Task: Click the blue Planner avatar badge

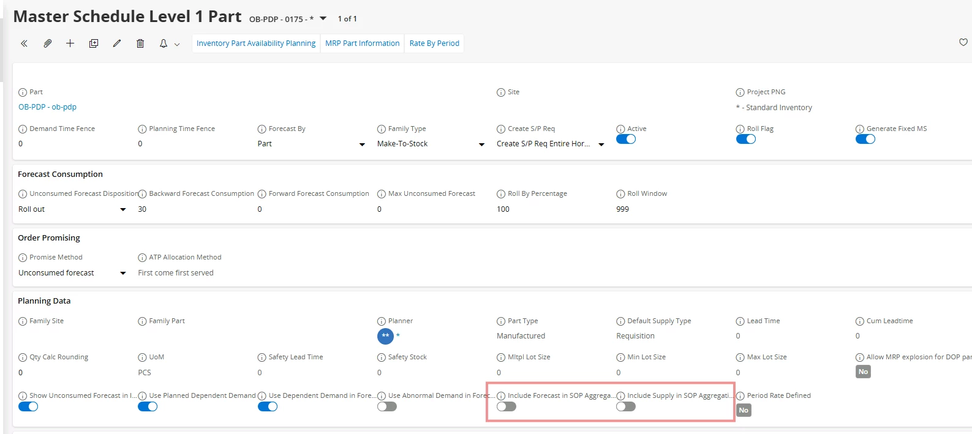Action: point(385,336)
